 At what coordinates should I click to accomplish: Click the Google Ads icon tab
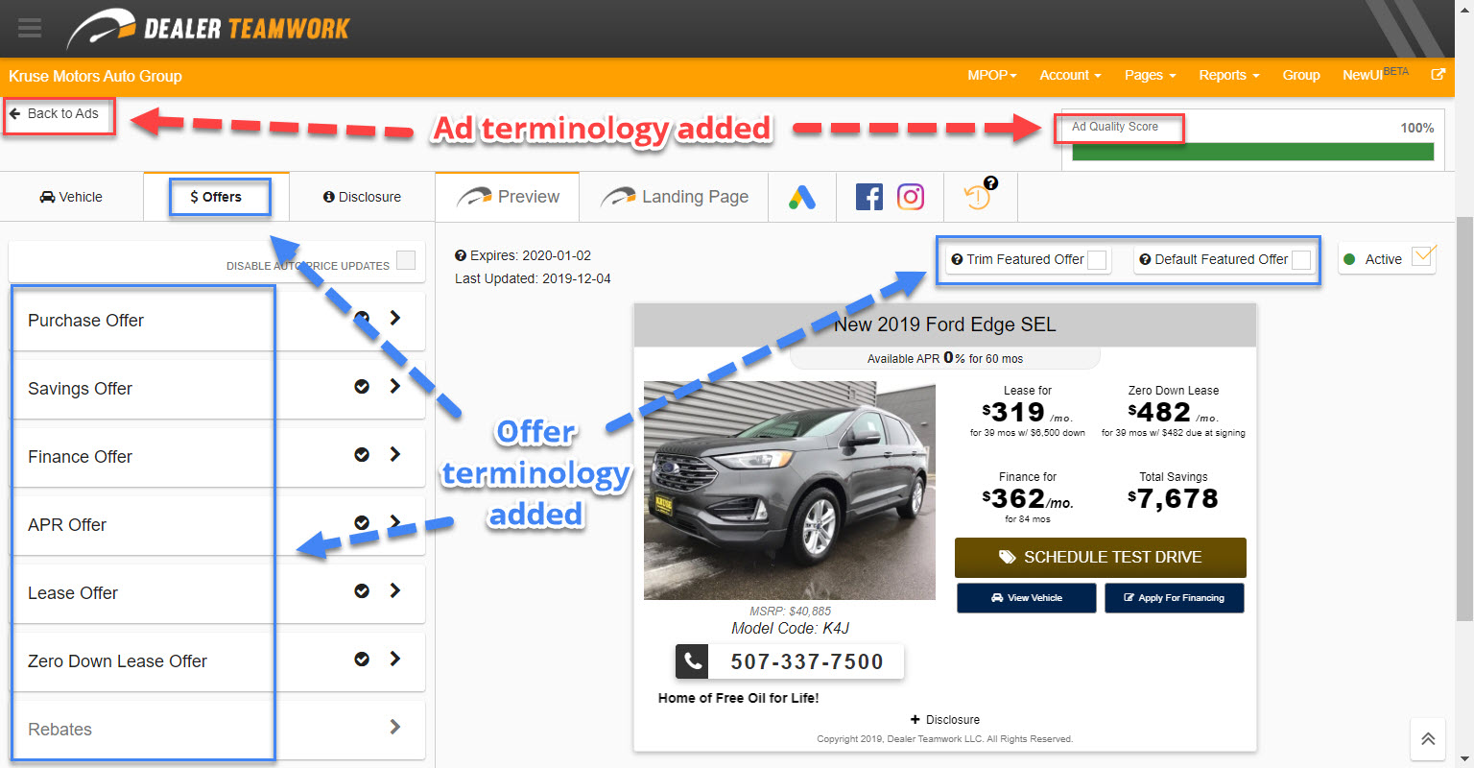pyautogui.click(x=802, y=198)
